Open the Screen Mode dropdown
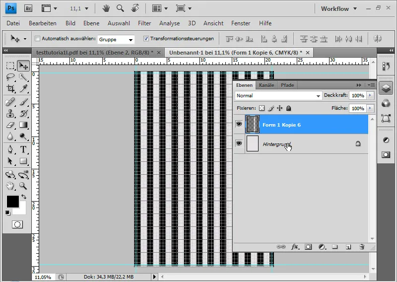The image size is (397, 282). [x=184, y=8]
